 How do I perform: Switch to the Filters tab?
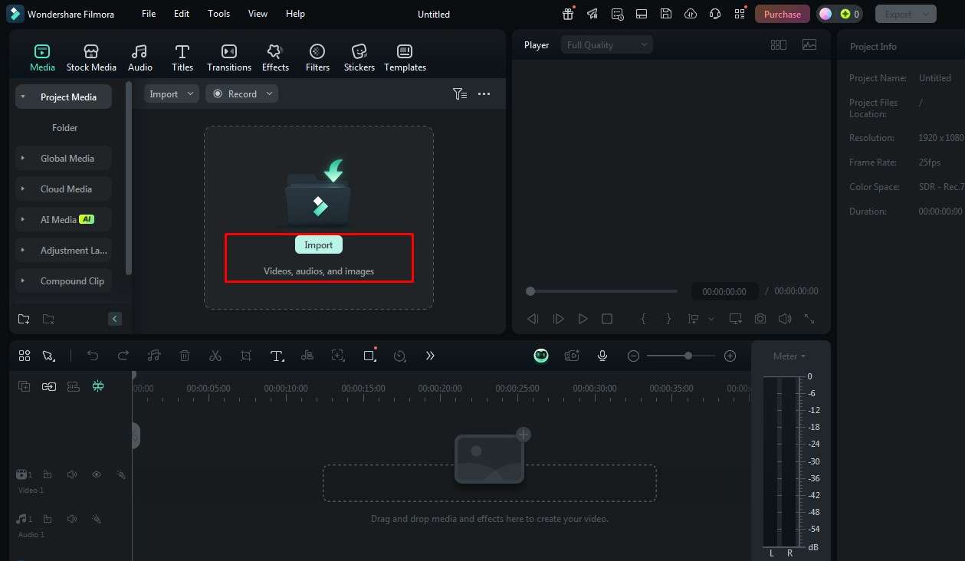pos(317,58)
